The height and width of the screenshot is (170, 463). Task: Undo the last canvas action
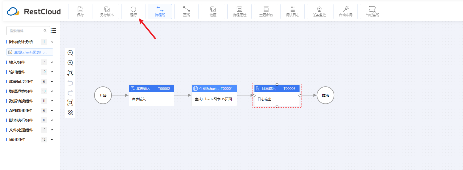[70, 83]
